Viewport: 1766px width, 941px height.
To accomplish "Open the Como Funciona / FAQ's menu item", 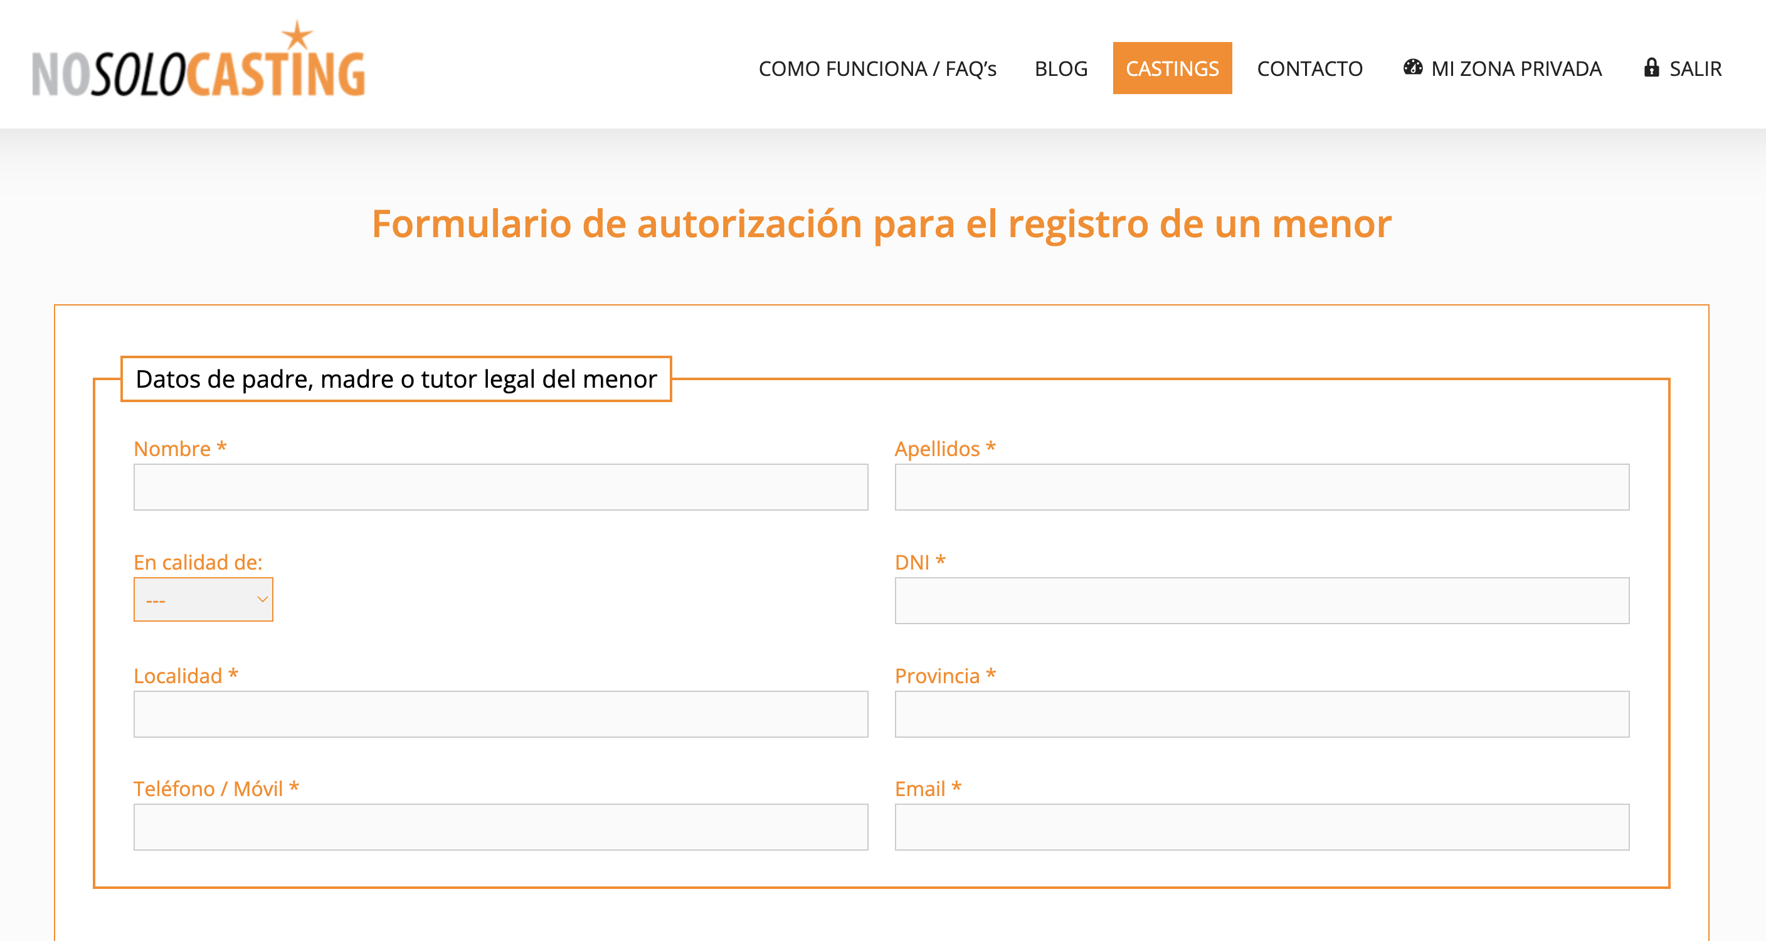I will [x=877, y=68].
